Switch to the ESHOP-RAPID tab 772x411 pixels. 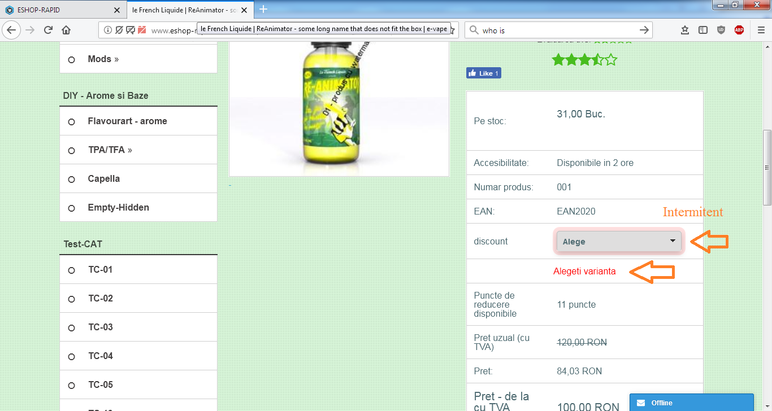63,10
